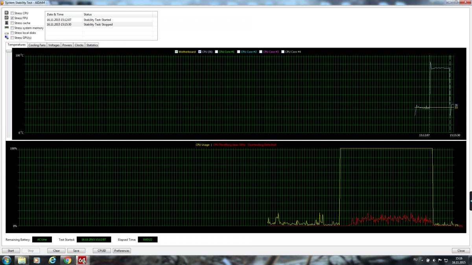Open Google Chrome from the taskbar
Viewport: 472px width, 265px height.
point(68,260)
